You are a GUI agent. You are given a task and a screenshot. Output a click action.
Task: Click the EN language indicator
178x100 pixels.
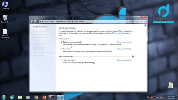point(148,97)
